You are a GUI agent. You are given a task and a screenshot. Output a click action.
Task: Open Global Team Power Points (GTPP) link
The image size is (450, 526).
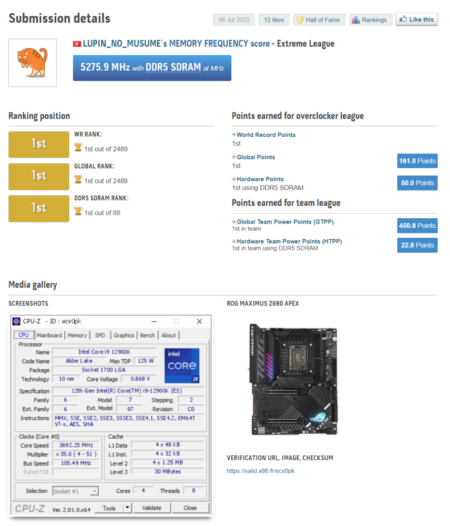[x=285, y=222]
